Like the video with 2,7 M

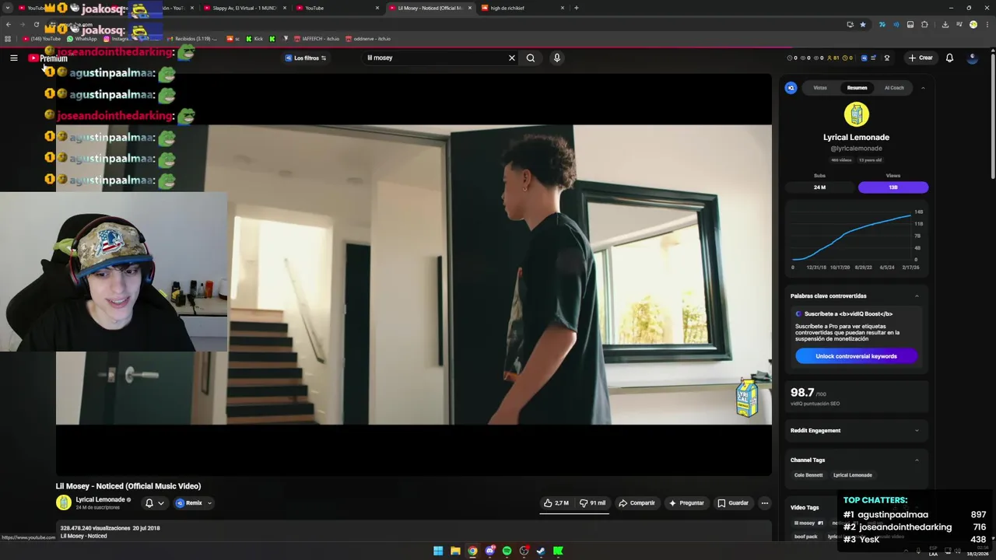[x=556, y=503]
